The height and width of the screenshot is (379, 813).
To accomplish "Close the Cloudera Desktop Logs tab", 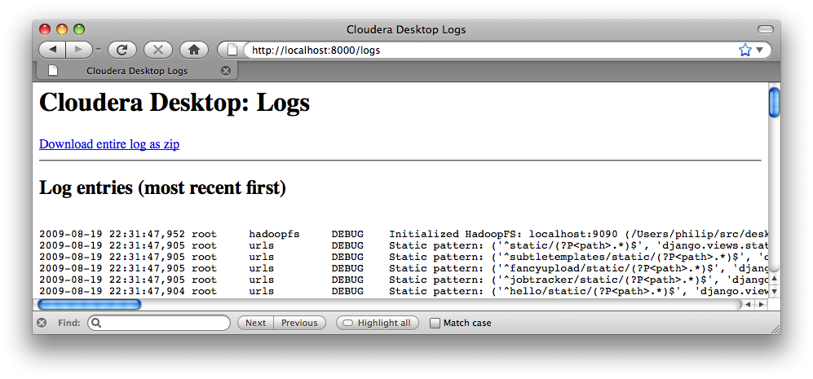I will tap(226, 71).
